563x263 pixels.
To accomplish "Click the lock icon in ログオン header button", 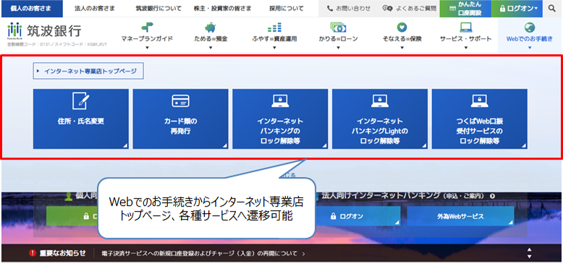I will [x=502, y=8].
